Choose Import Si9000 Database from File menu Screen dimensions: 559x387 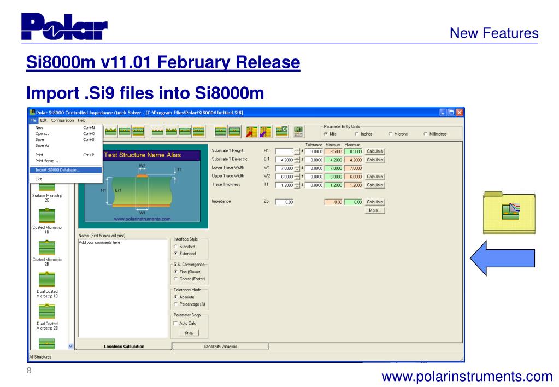point(66,170)
